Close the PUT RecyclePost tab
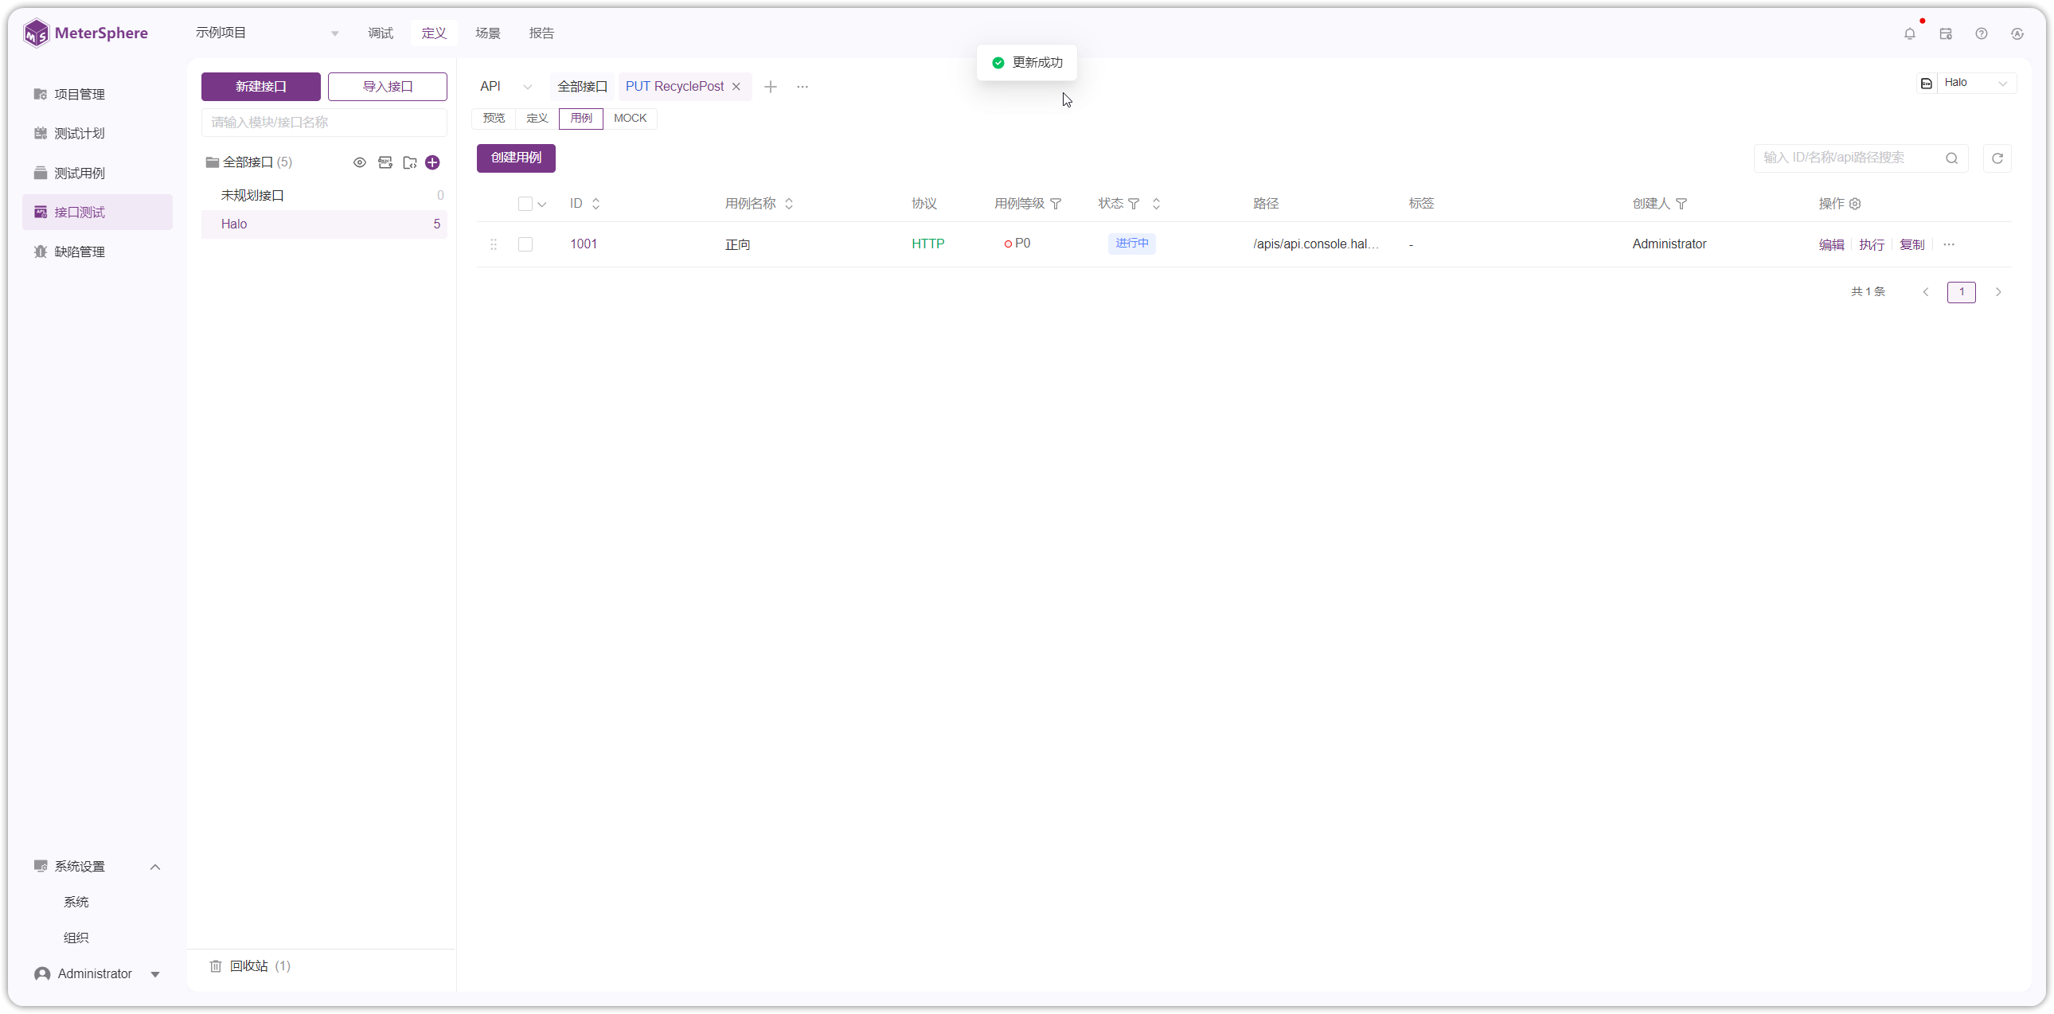The height and width of the screenshot is (1014, 2054). [x=736, y=86]
